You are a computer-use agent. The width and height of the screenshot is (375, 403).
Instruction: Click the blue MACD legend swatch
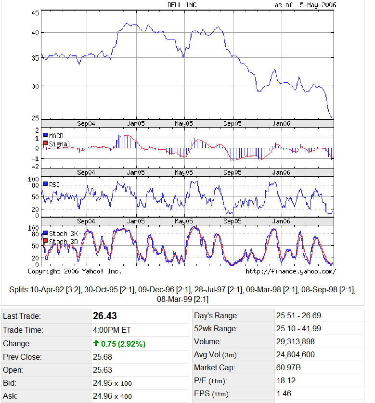click(46, 135)
